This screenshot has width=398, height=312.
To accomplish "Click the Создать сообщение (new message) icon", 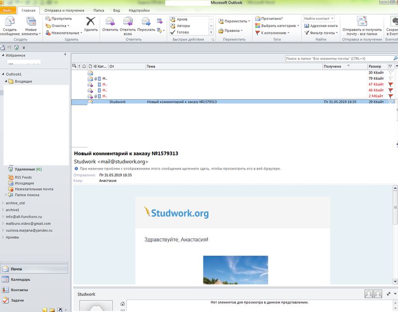I will (9, 21).
